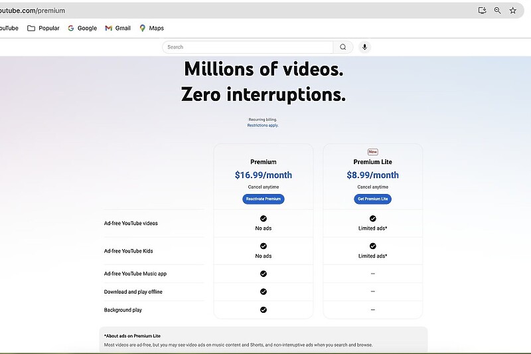Click Premium checkmark for Background play
The width and height of the screenshot is (531, 354).
pyautogui.click(x=264, y=310)
